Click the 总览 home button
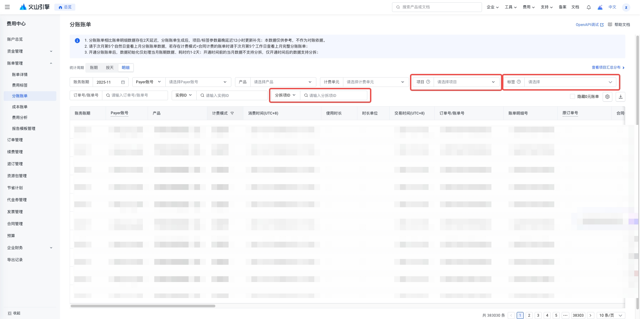Screen dimensions: 640x319 pos(65,7)
